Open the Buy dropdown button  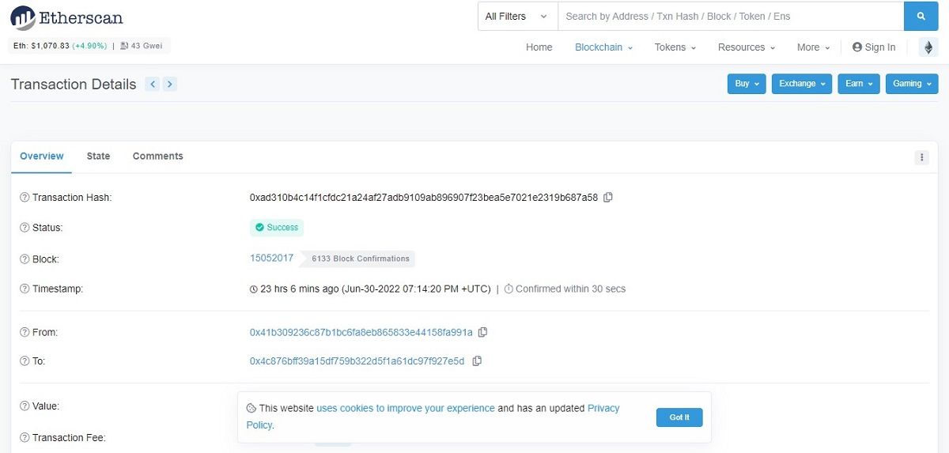747,84
